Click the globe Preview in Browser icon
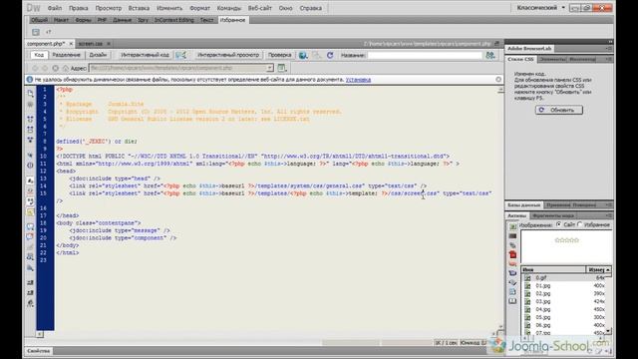The image size is (638, 359). tap(303, 55)
